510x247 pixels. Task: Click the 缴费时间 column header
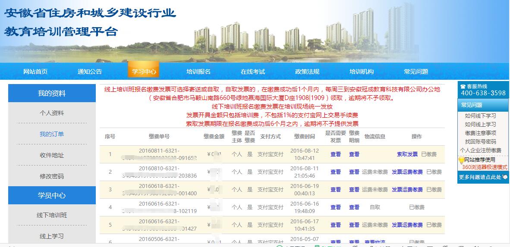coord(305,137)
